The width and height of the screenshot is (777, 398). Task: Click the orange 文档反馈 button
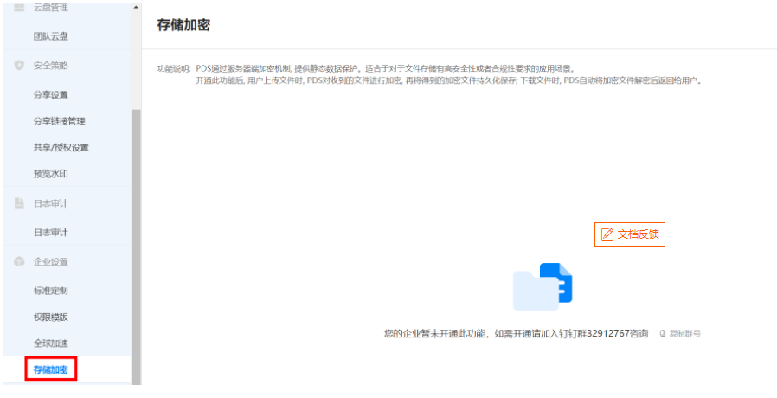[630, 234]
